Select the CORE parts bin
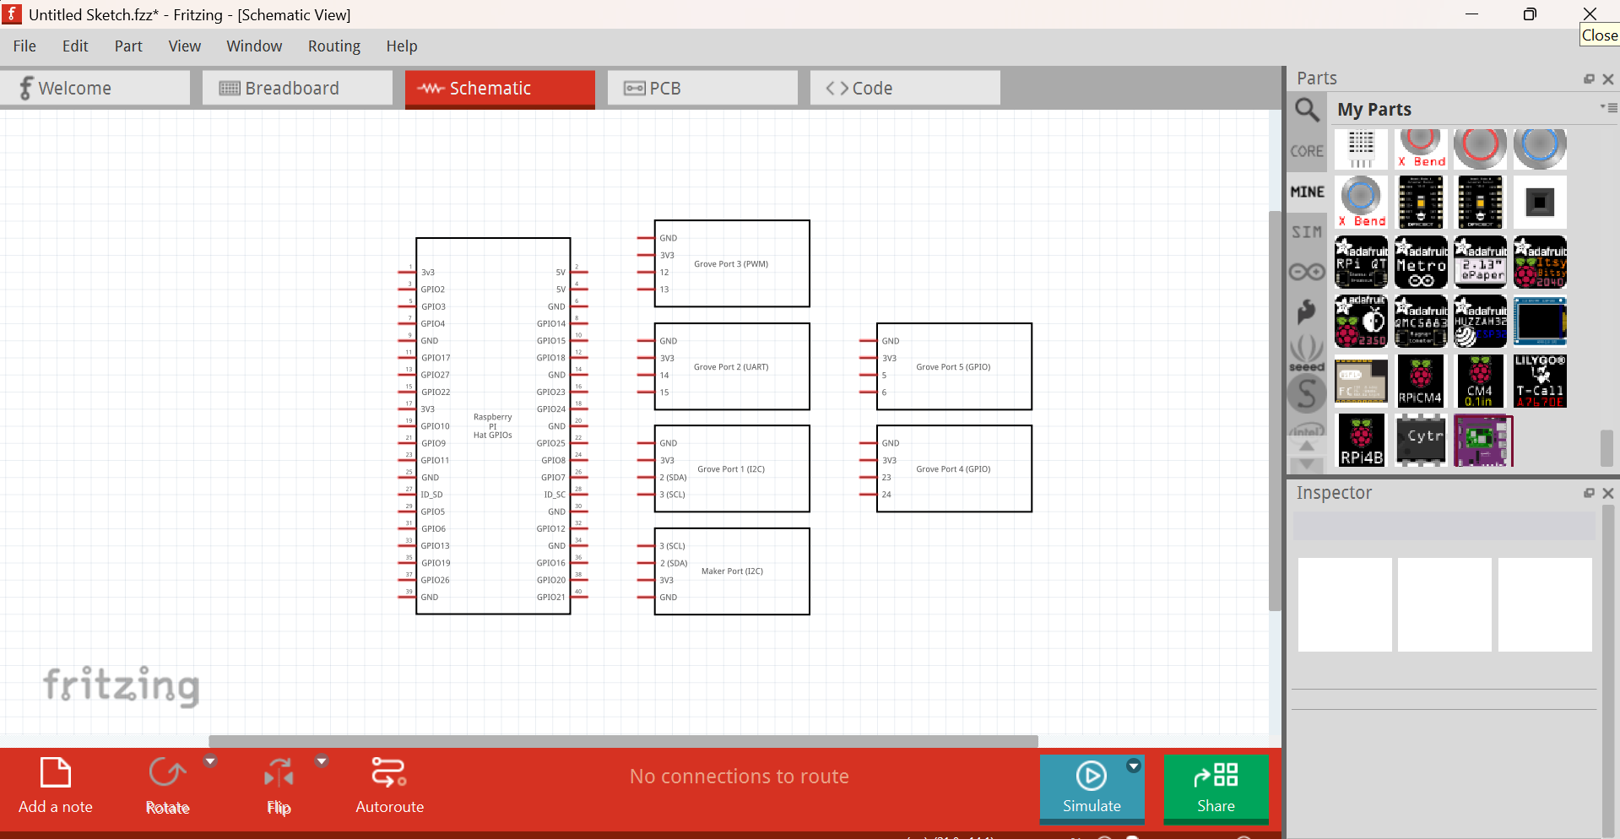Viewport: 1620px width, 839px height. tap(1307, 152)
